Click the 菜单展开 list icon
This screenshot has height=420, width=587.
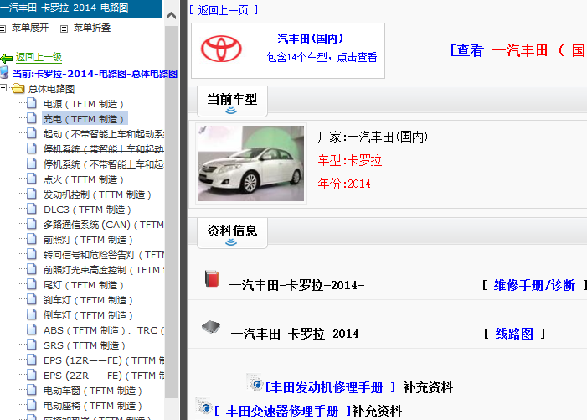point(3,29)
